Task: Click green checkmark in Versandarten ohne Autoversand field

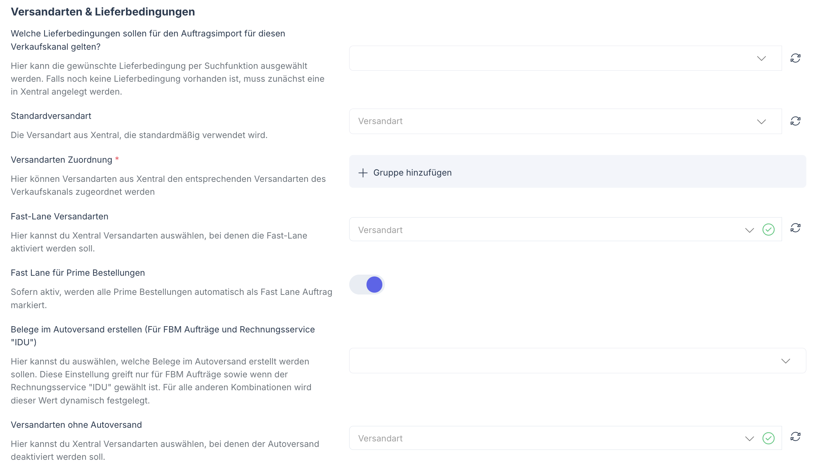Action: click(768, 438)
